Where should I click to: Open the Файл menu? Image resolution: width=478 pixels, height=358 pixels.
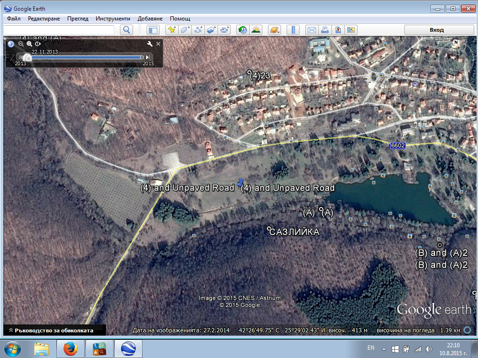(14, 19)
